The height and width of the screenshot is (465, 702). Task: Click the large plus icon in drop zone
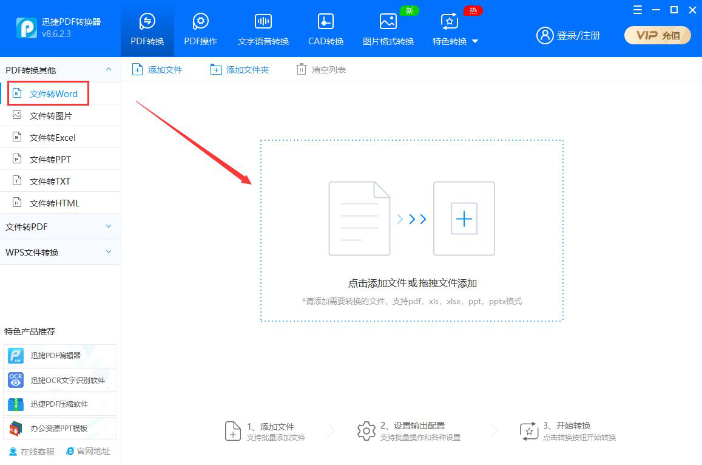[x=464, y=219]
